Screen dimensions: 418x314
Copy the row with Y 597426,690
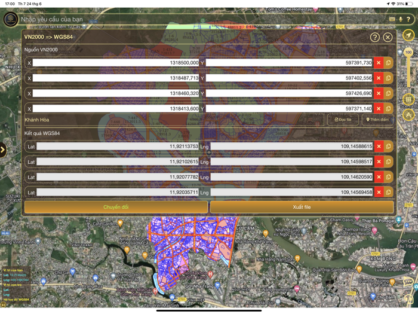388,93
